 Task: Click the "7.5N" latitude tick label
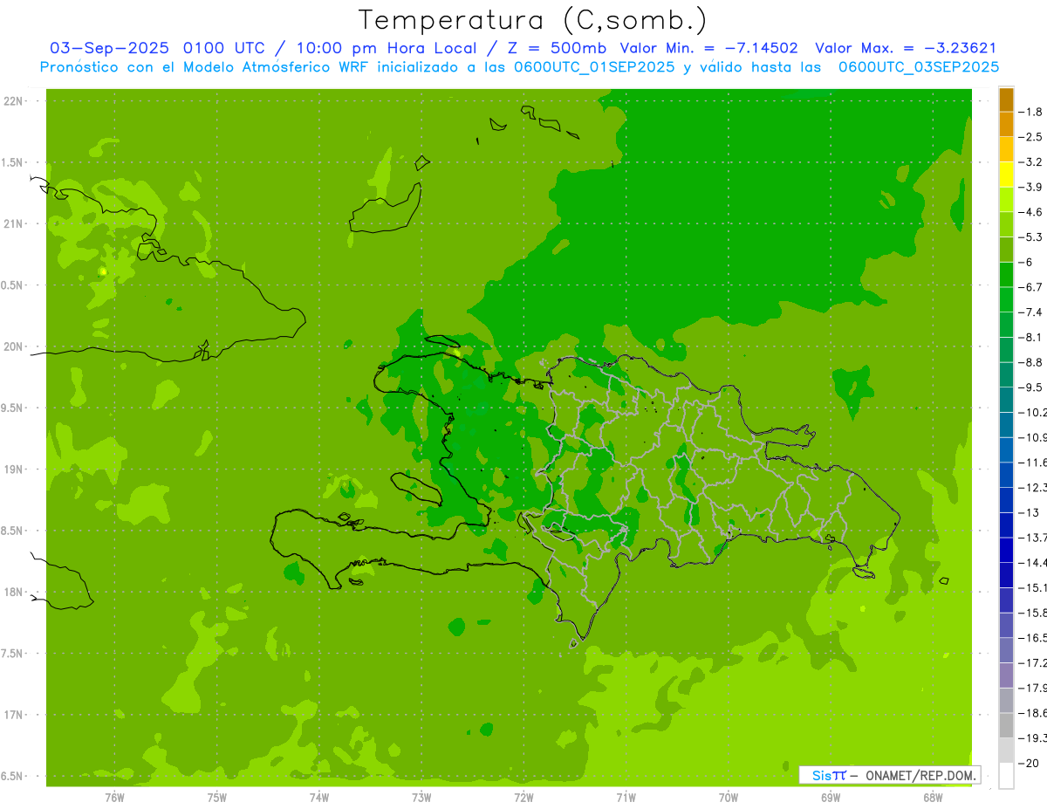(x=13, y=653)
